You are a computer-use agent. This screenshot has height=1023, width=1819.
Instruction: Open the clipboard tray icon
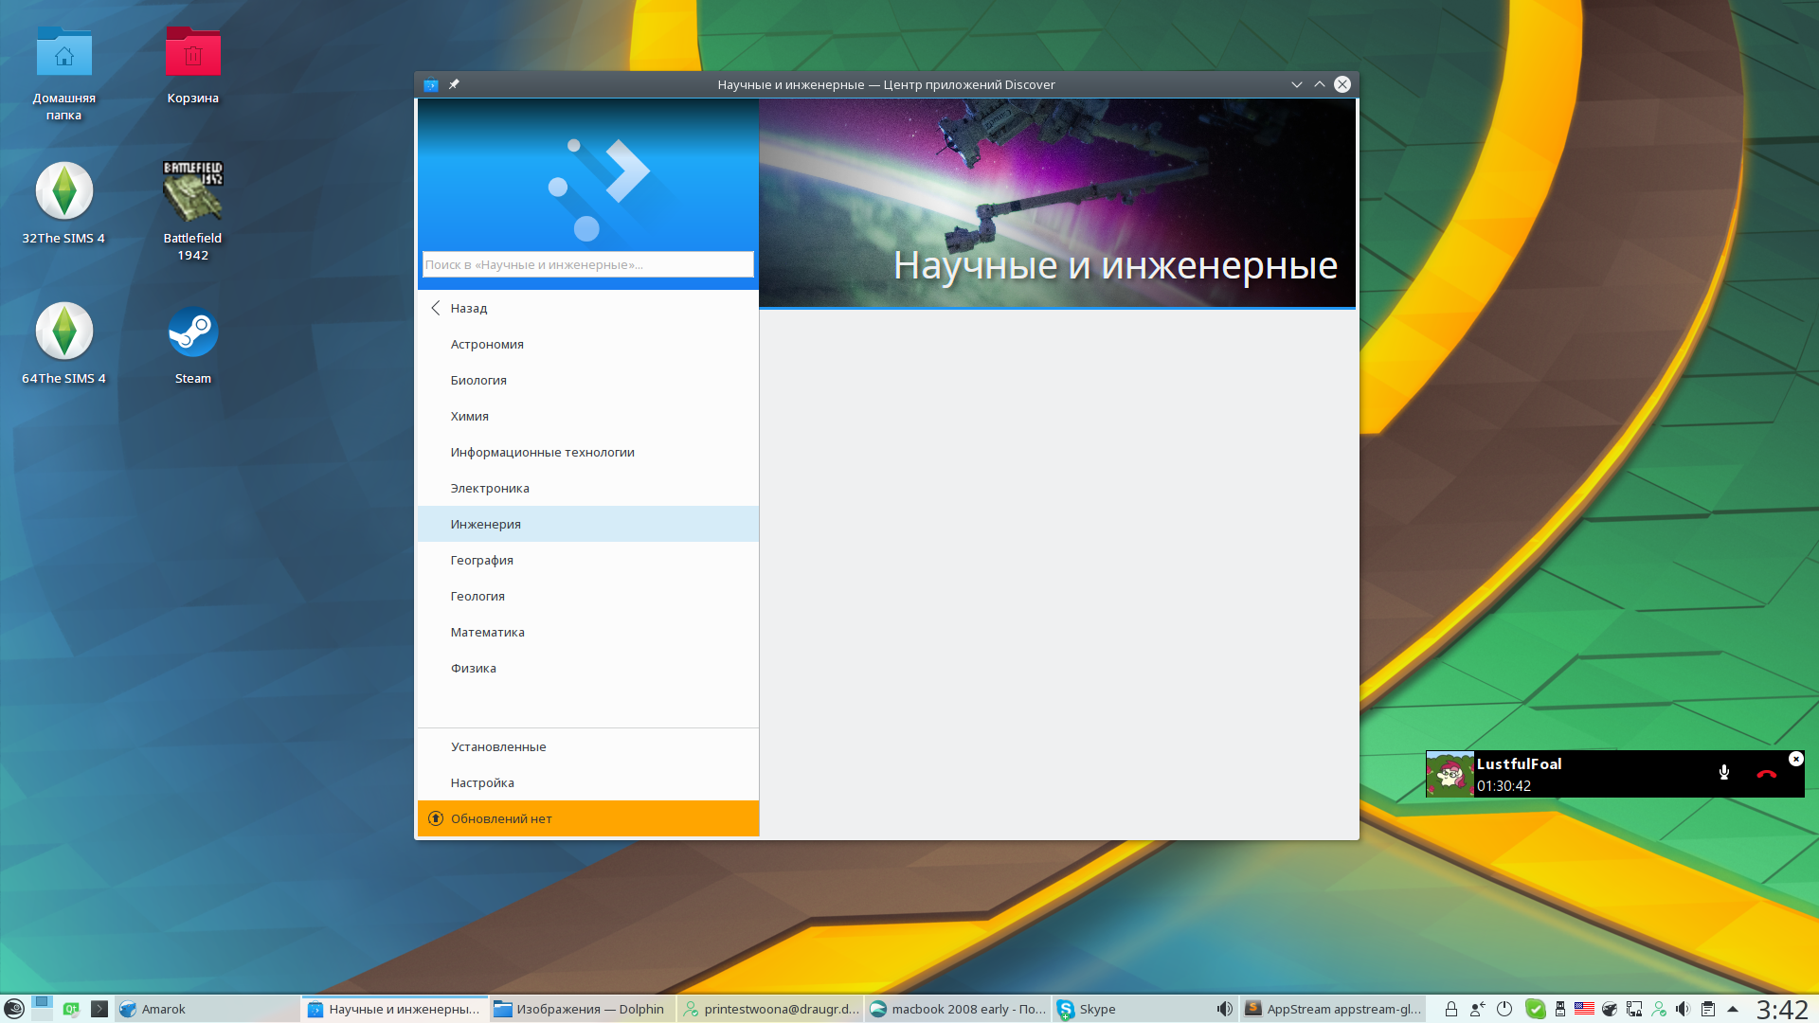pyautogui.click(x=1708, y=1009)
